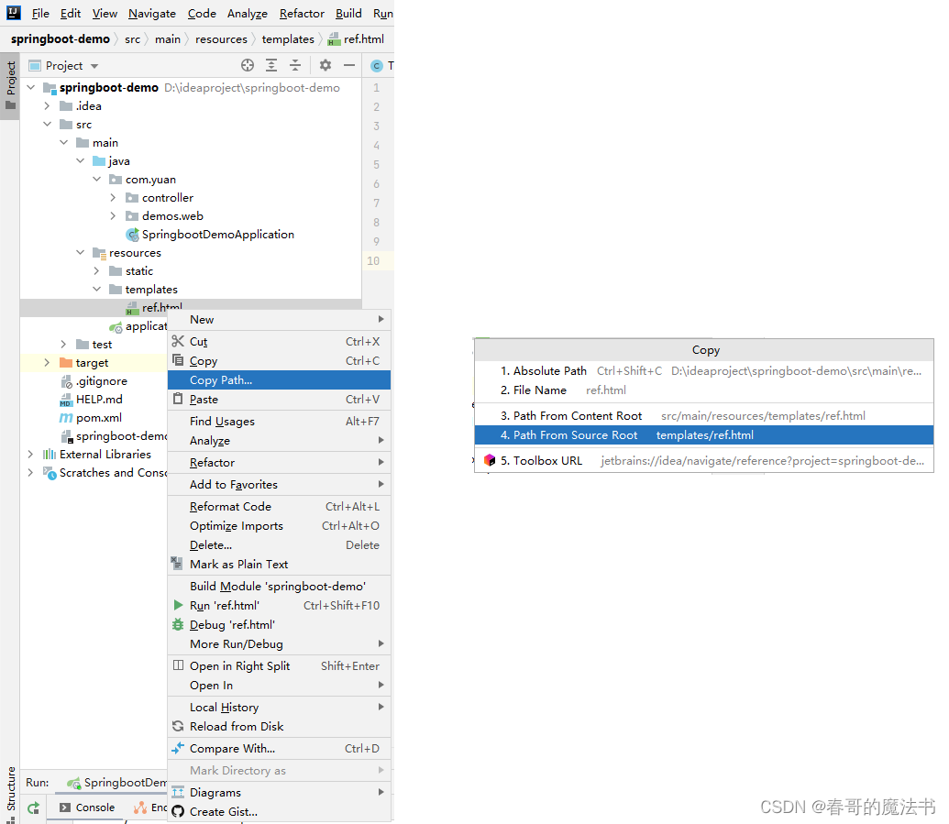Expand External Libraries node
949x824 pixels.
[30, 455]
